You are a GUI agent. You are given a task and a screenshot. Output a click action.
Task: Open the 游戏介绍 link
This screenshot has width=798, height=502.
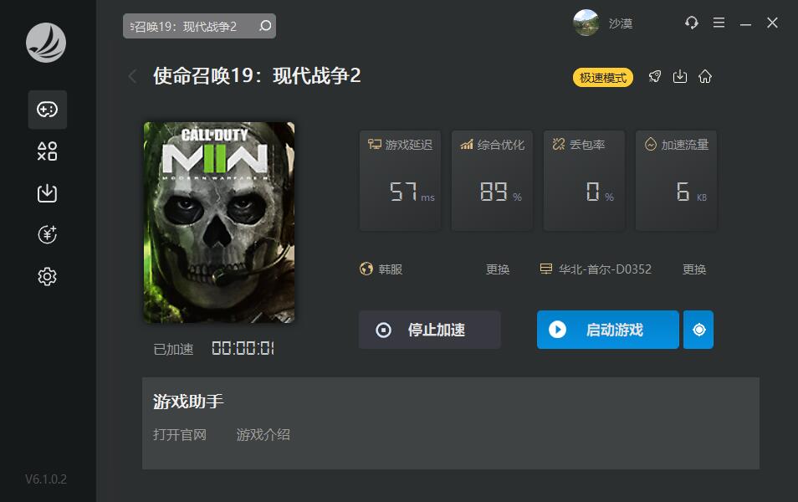(263, 435)
